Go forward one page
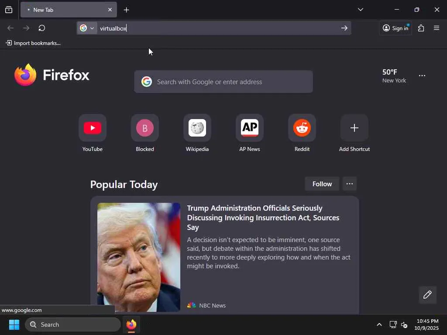447x335 pixels. [x=26, y=28]
